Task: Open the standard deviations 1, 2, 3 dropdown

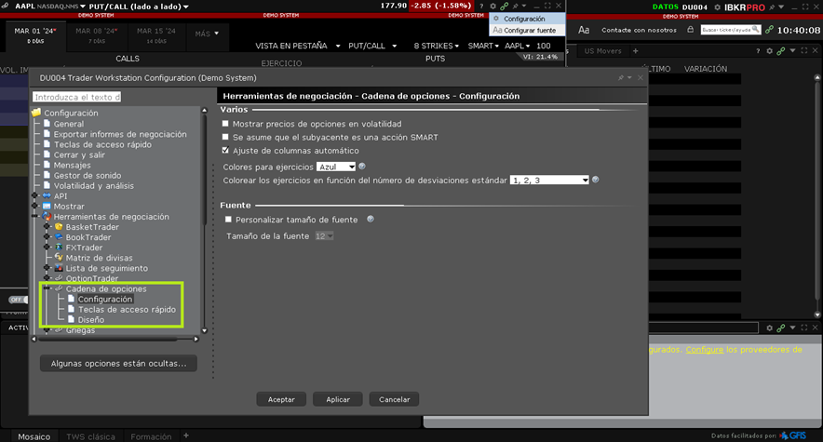Action: click(x=549, y=180)
